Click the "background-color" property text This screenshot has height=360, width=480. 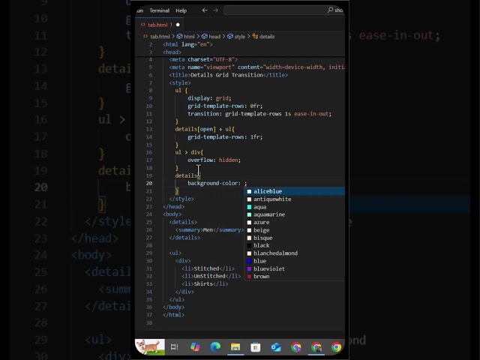click(x=212, y=183)
